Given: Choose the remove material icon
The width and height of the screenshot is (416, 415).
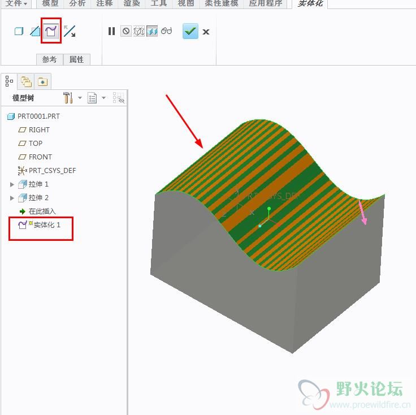Looking at the screenshot, I should [x=34, y=31].
